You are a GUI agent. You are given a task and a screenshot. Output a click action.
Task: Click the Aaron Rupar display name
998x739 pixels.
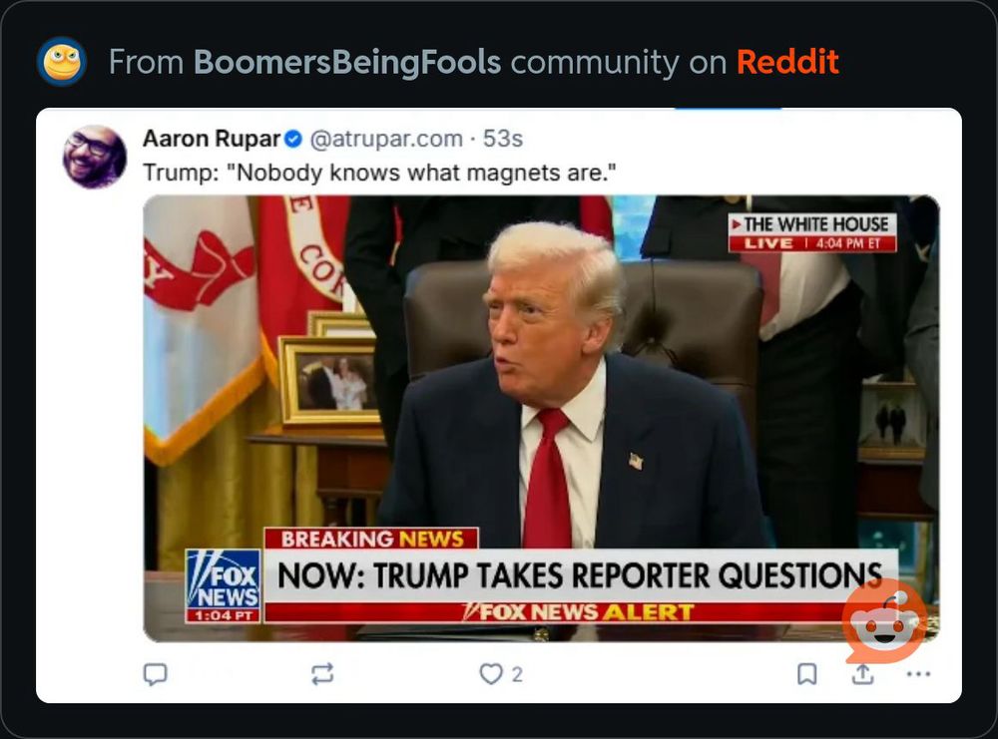[x=212, y=139]
